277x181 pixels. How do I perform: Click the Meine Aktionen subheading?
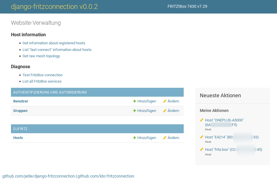[214, 110]
